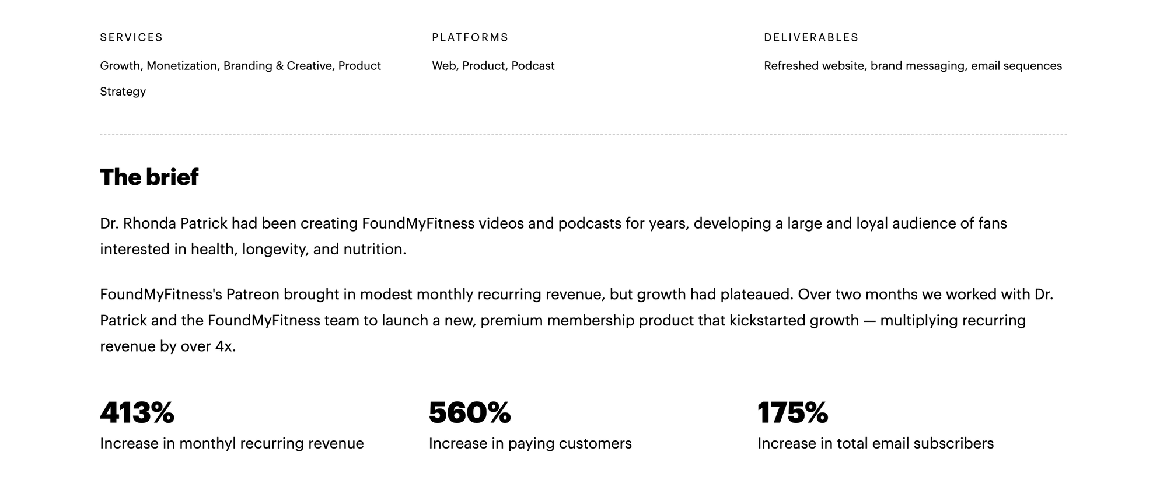Click 'Increase in total email subscribers' caption
The image size is (1167, 494).
875,443
